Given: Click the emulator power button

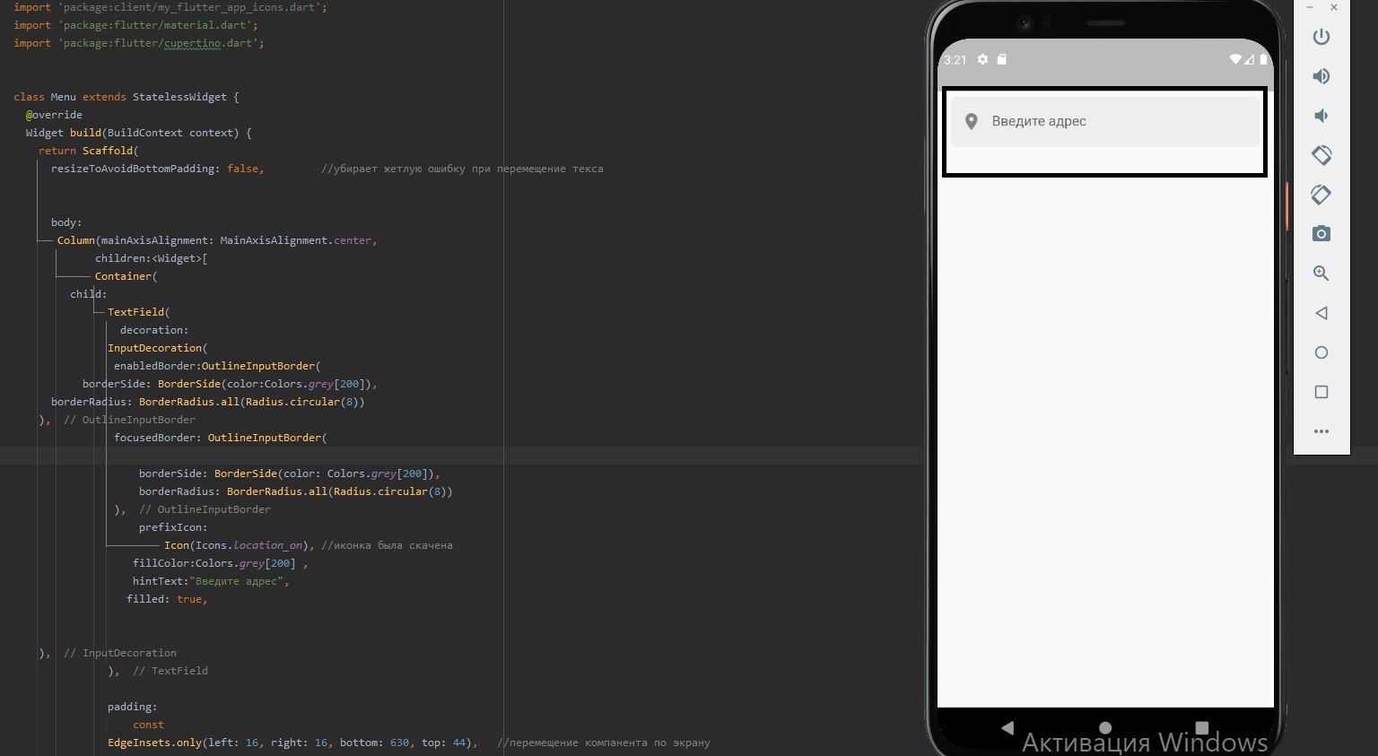Looking at the screenshot, I should 1321,37.
